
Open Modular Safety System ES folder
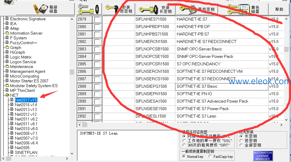(x=34, y=86)
